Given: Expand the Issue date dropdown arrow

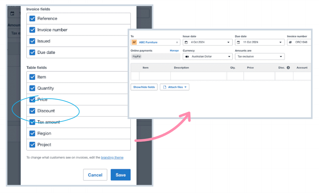Looking at the screenshot, I should coord(228,42).
